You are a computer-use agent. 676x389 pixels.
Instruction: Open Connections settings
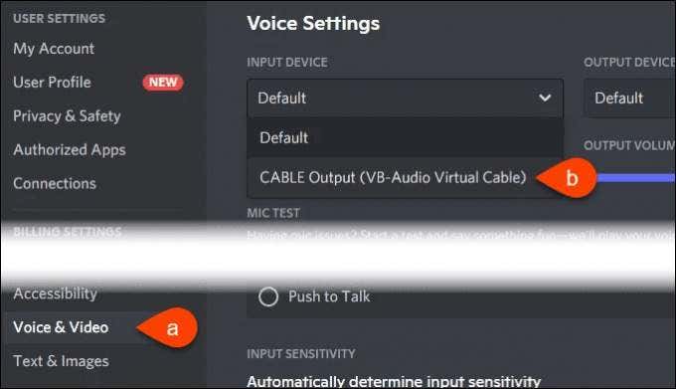(x=55, y=183)
